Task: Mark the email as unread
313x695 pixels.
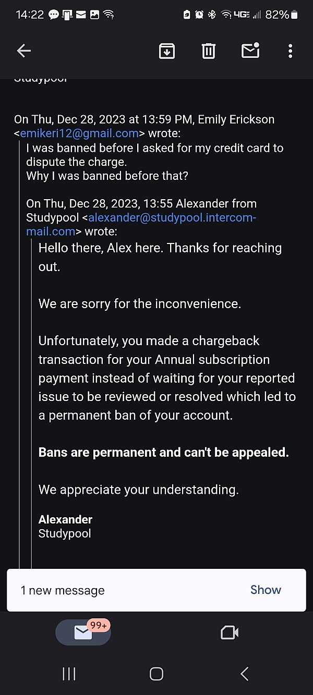Action: tap(250, 51)
